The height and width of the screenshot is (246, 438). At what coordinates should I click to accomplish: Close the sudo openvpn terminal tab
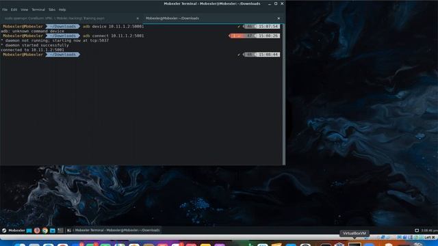point(138,18)
